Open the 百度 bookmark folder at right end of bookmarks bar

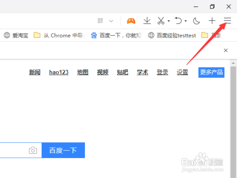coord(211,35)
